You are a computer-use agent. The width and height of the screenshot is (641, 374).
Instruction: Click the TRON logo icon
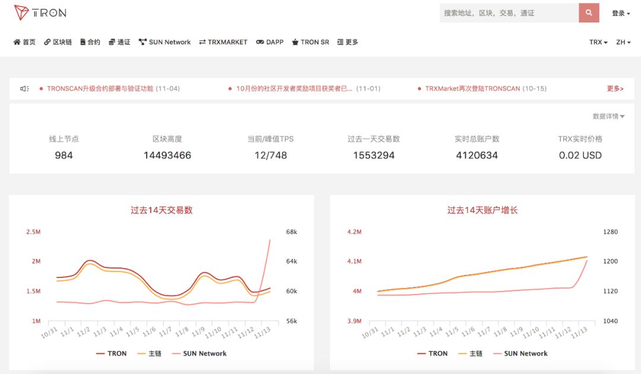click(x=23, y=12)
